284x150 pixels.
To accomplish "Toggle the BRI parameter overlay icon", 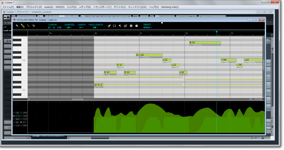I will pos(14,122).
